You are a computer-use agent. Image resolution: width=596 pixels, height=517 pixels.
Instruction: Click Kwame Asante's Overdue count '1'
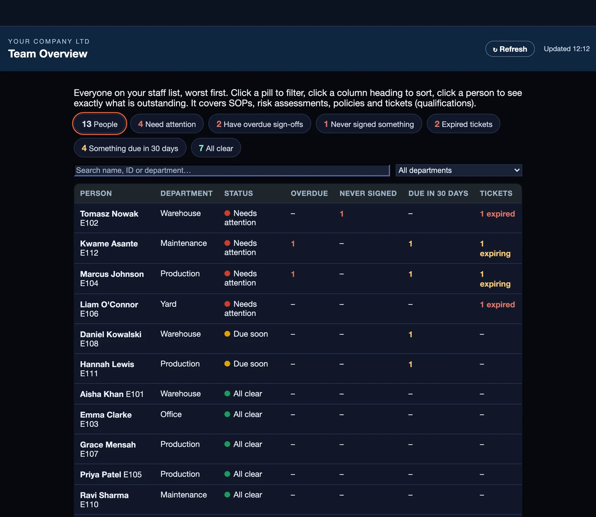tap(293, 243)
